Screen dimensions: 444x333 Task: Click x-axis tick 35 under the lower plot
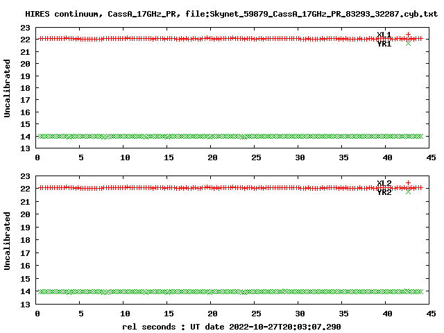pos(343,314)
